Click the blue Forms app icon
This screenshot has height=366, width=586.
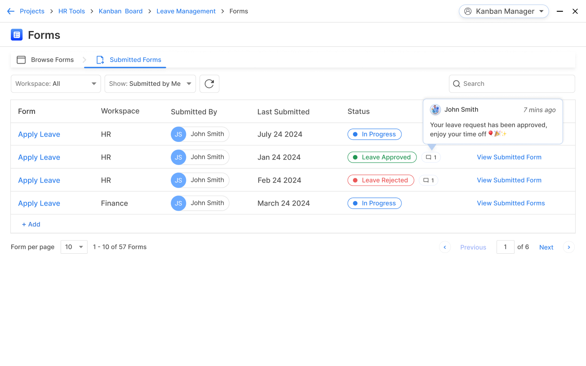click(x=17, y=35)
